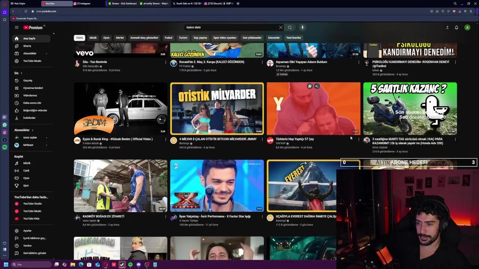Screen dimensions: 479x269
Task: Open more options for Kocaeli'de 2. Maç video
Action: click(262, 62)
